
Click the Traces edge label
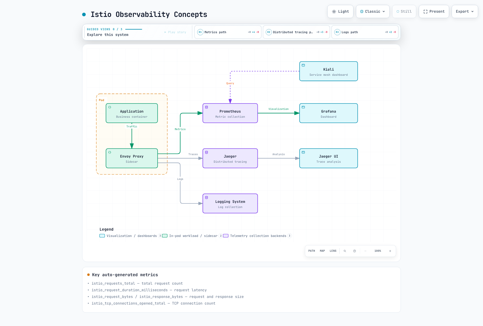coord(193,154)
